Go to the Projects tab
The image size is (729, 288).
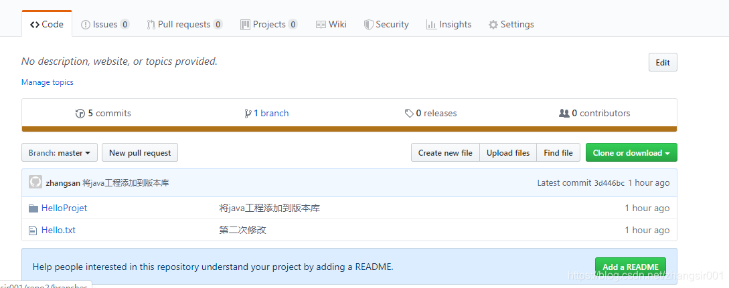(x=268, y=25)
